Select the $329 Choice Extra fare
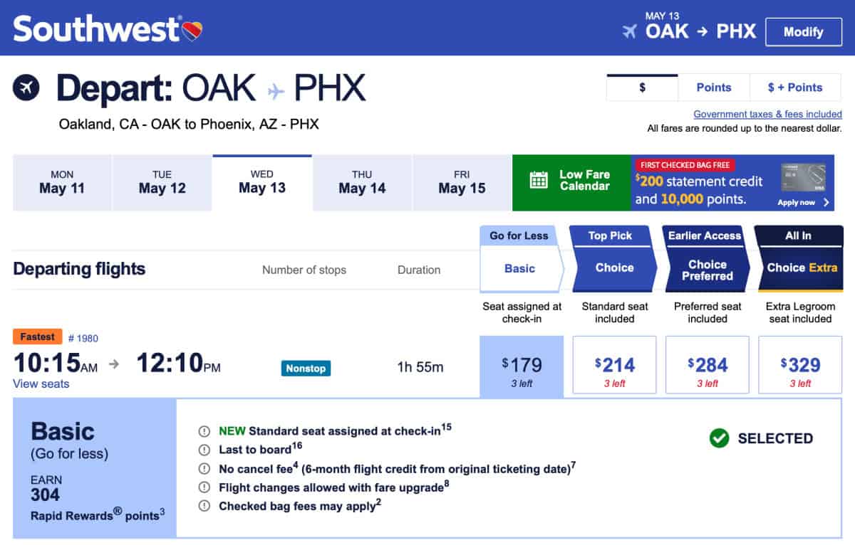Image resolution: width=855 pixels, height=545 pixels. pos(799,364)
